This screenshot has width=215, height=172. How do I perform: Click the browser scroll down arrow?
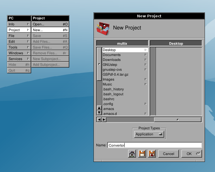coord(99,113)
